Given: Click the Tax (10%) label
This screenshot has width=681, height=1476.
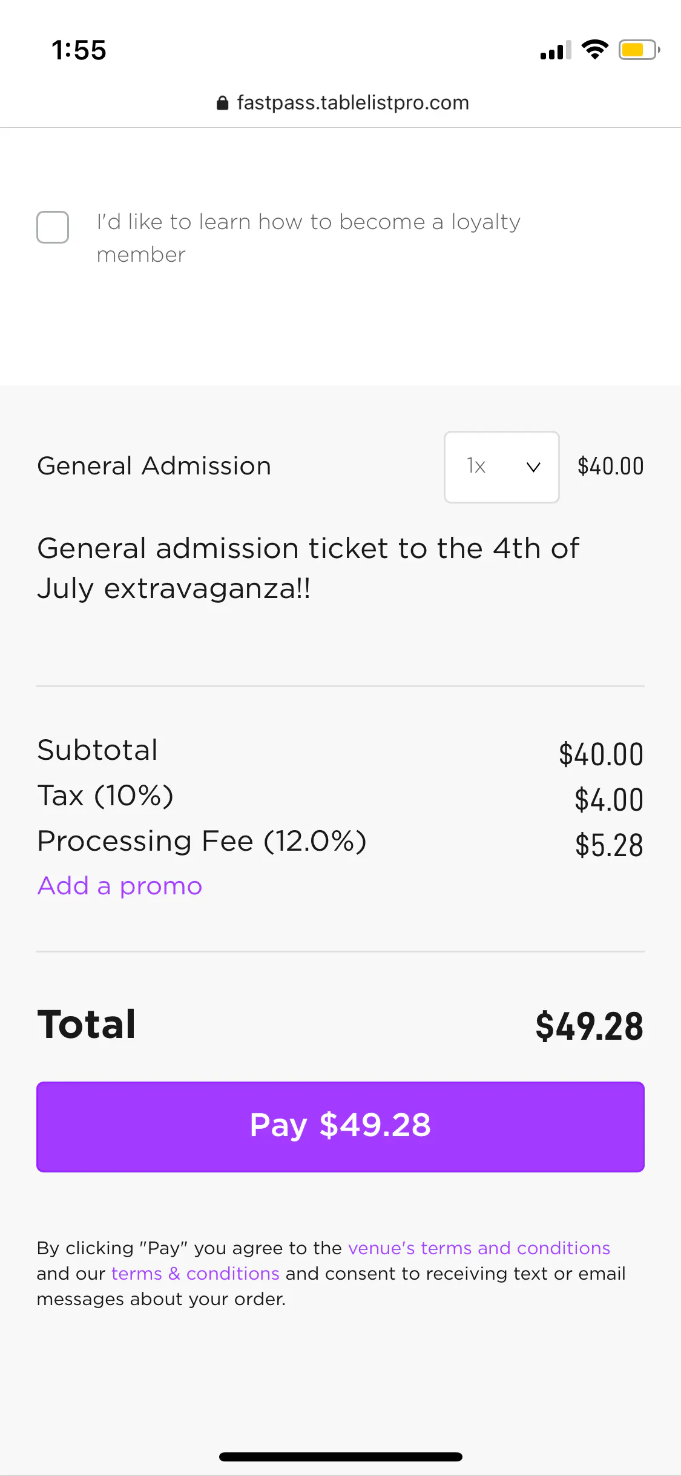Looking at the screenshot, I should (105, 796).
